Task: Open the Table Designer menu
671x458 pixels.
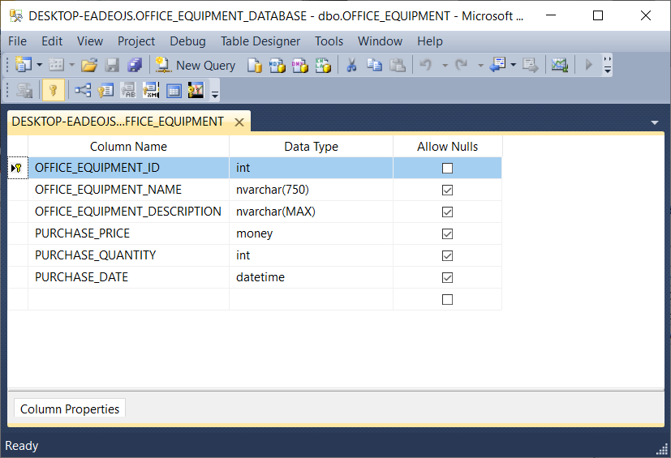Action: point(260,41)
